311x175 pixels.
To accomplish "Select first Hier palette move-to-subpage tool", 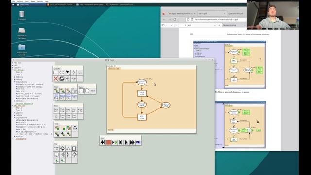I will (56, 91).
